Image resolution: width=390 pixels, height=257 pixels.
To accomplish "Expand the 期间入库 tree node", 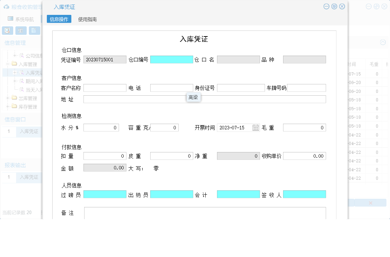I will [x=15, y=81].
